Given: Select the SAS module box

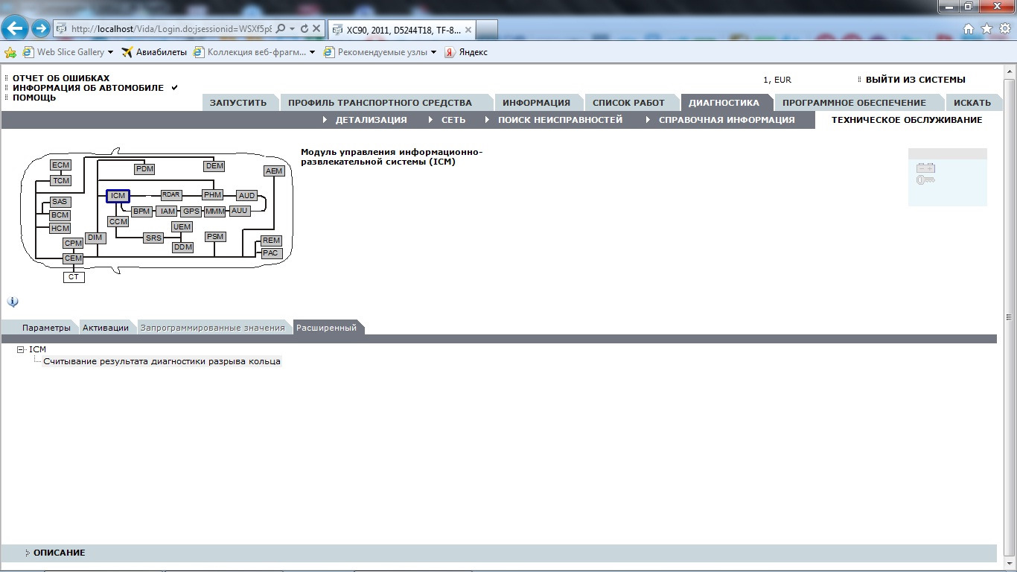Looking at the screenshot, I should (x=60, y=202).
